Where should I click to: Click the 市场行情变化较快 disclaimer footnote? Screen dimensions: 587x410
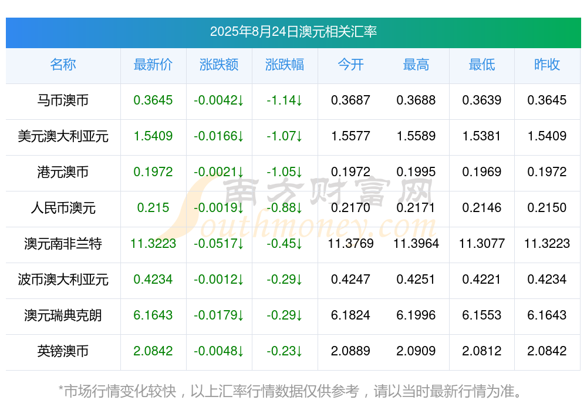[x=290, y=392]
